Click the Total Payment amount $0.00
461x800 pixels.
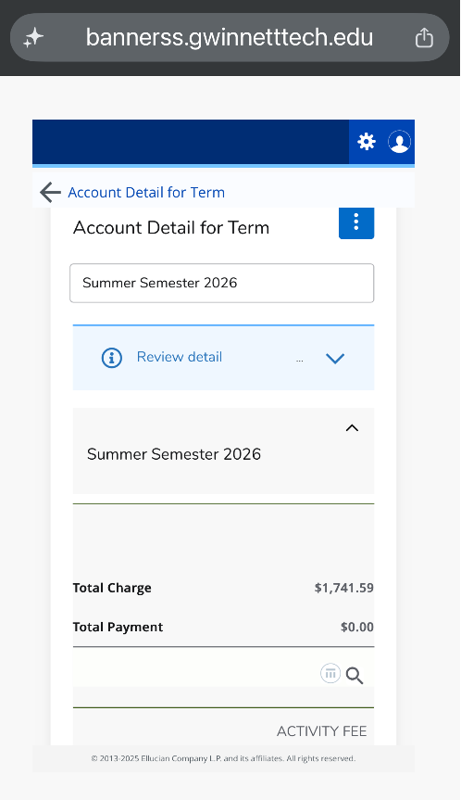pyautogui.click(x=357, y=627)
